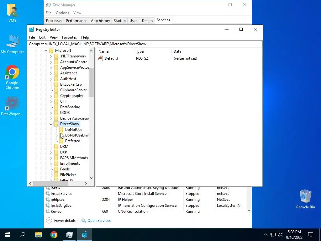This screenshot has width=321, height=241.
Task: Open the Favorites menu
Action: click(69, 37)
